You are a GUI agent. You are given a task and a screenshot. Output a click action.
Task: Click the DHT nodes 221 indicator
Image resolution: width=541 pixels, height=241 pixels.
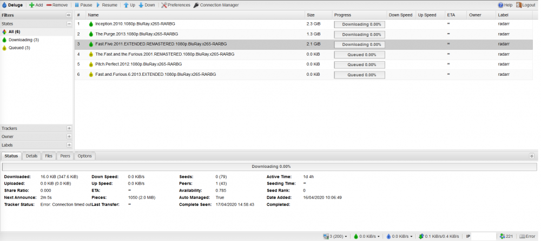click(x=506, y=237)
